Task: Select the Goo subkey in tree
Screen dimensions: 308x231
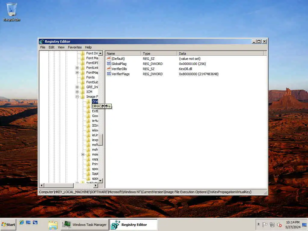Action: pos(95,116)
